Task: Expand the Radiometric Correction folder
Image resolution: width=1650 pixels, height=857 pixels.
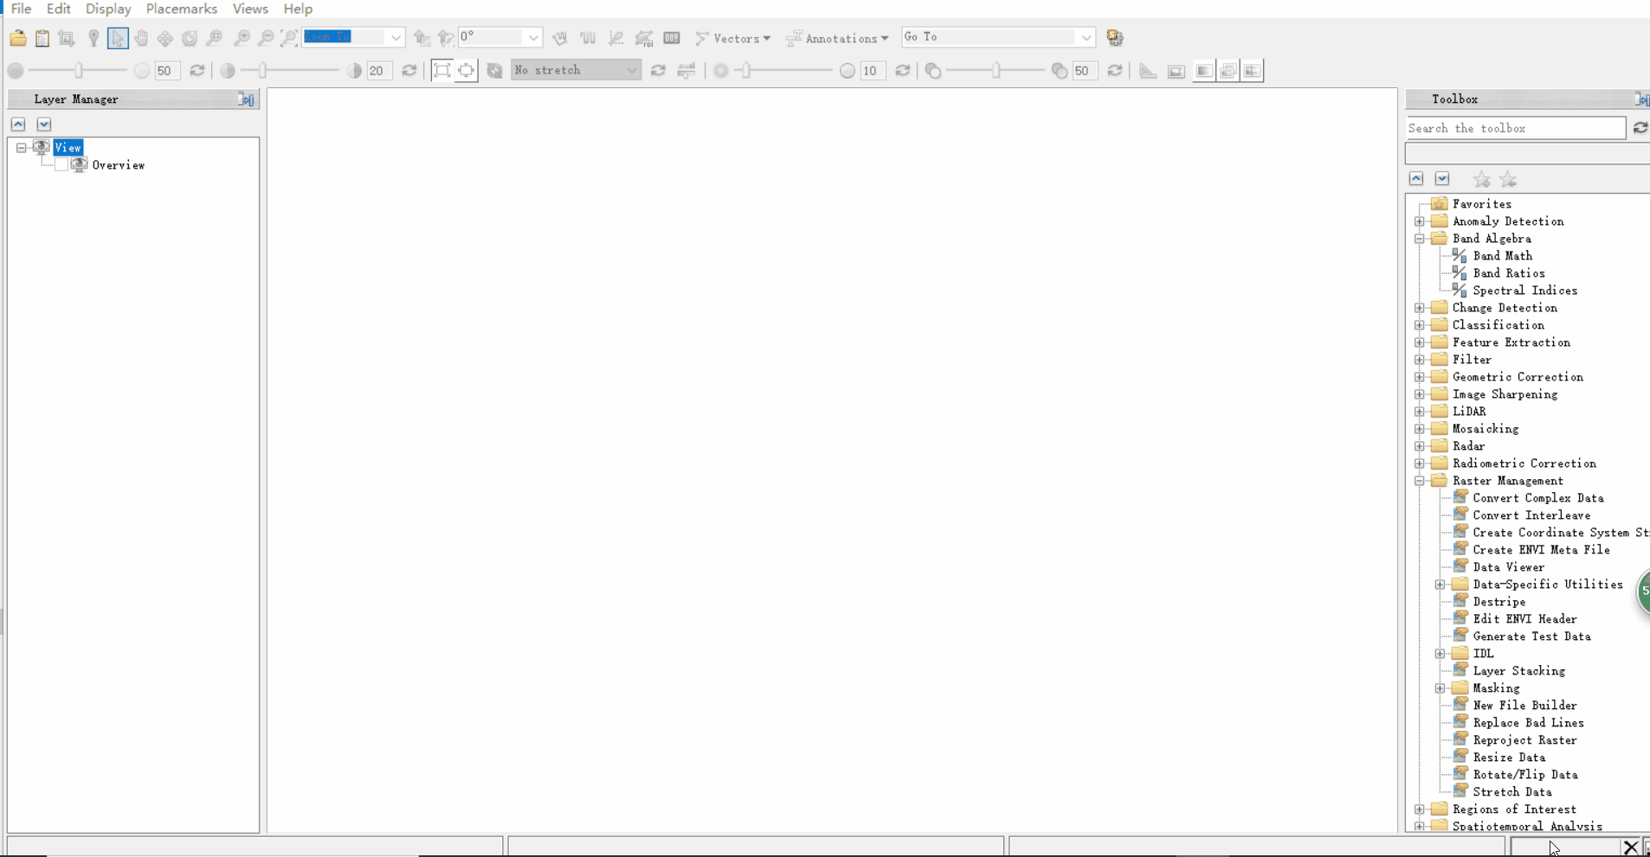Action: click(x=1420, y=464)
